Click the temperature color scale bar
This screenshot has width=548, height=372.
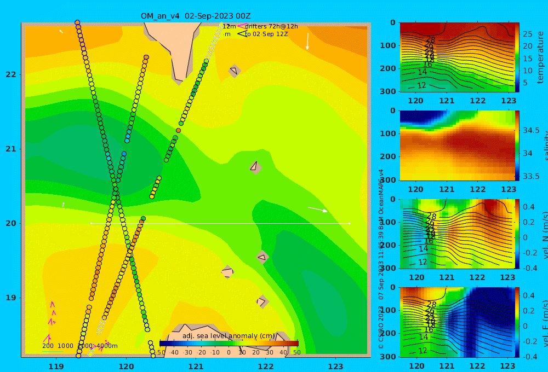(x=517, y=57)
